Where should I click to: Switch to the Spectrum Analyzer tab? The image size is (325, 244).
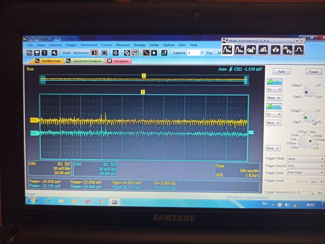coord(84,61)
